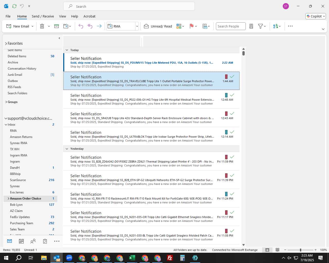The height and width of the screenshot is (263, 329).
Task: Switch to People contacts icon
Action: pyautogui.click(x=33, y=241)
